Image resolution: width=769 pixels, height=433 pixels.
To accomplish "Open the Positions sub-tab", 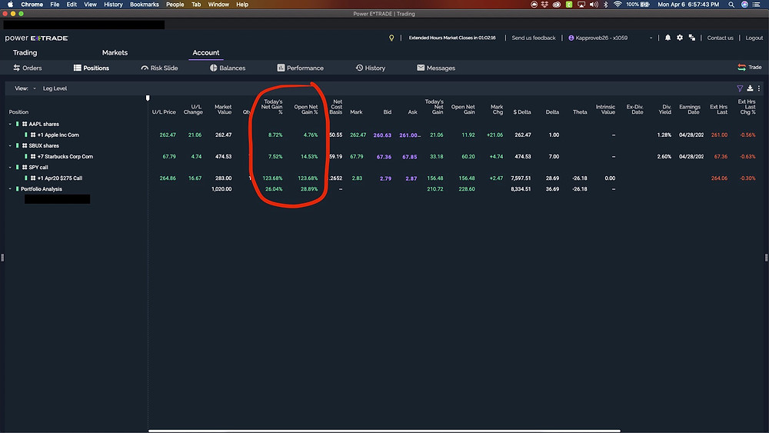I will click(x=92, y=68).
